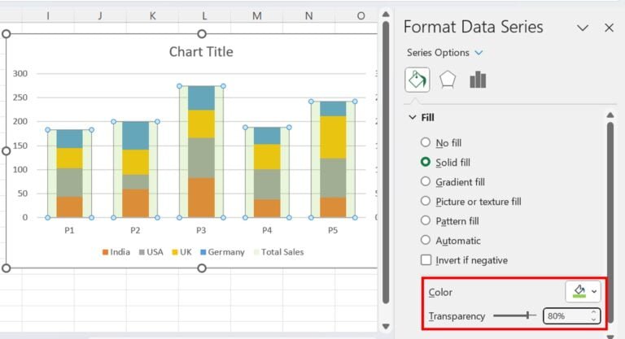Open task pane options chevron menu
Image resolution: width=625 pixels, height=339 pixels.
[583, 28]
